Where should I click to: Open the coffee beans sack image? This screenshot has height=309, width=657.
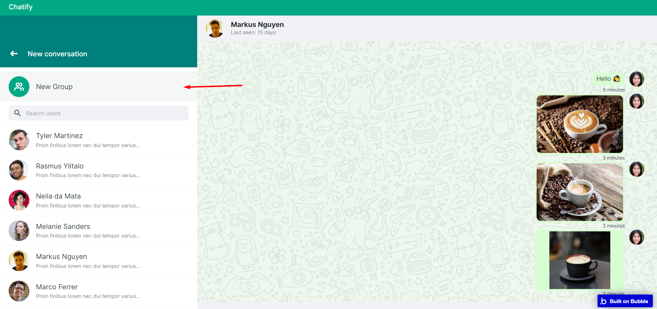click(x=580, y=192)
